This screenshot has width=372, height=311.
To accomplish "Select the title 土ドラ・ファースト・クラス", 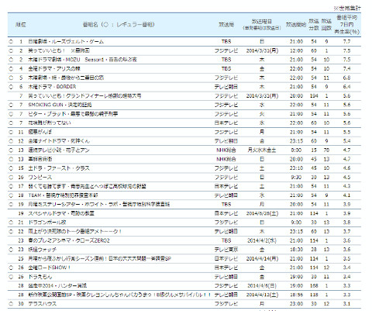I will (59, 168).
